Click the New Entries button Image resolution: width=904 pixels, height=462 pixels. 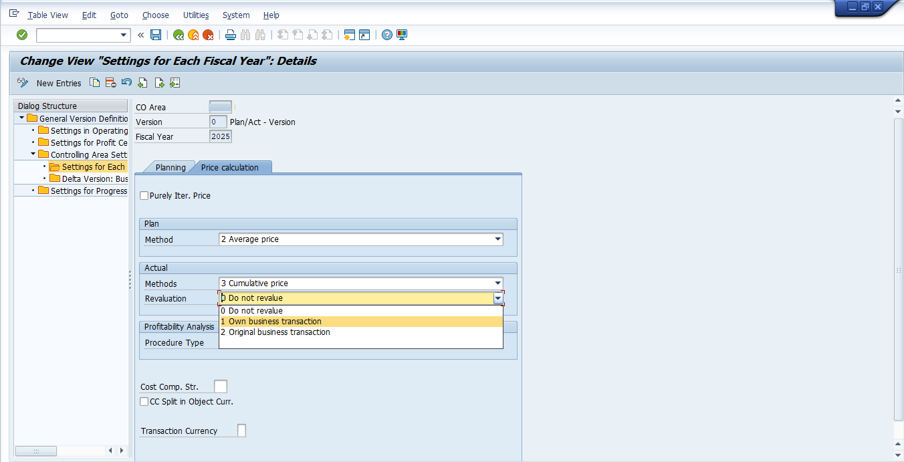click(59, 83)
